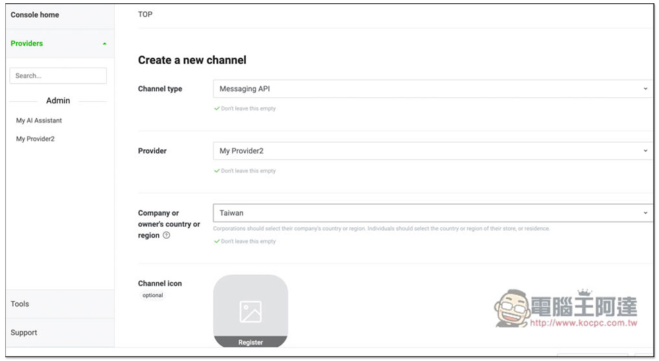659x361 pixels.
Task: Click the Create a new channel heading
Action: (x=192, y=60)
